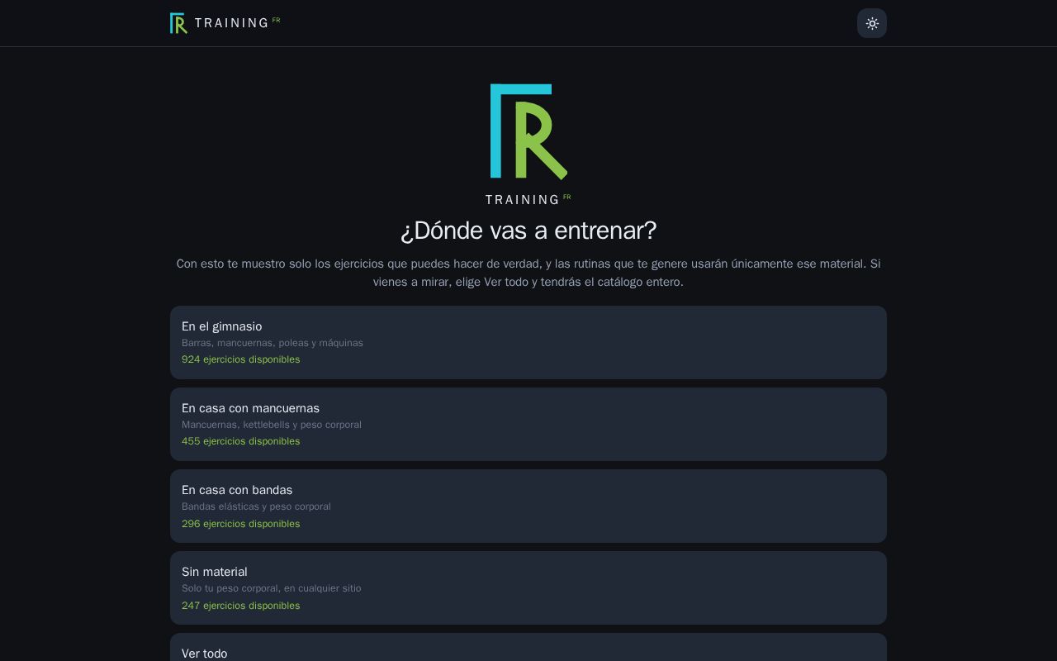Click 'Solo tu peso corporal, en cualquier sitio' subtitle
This screenshot has height=661, width=1057.
[x=272, y=588]
